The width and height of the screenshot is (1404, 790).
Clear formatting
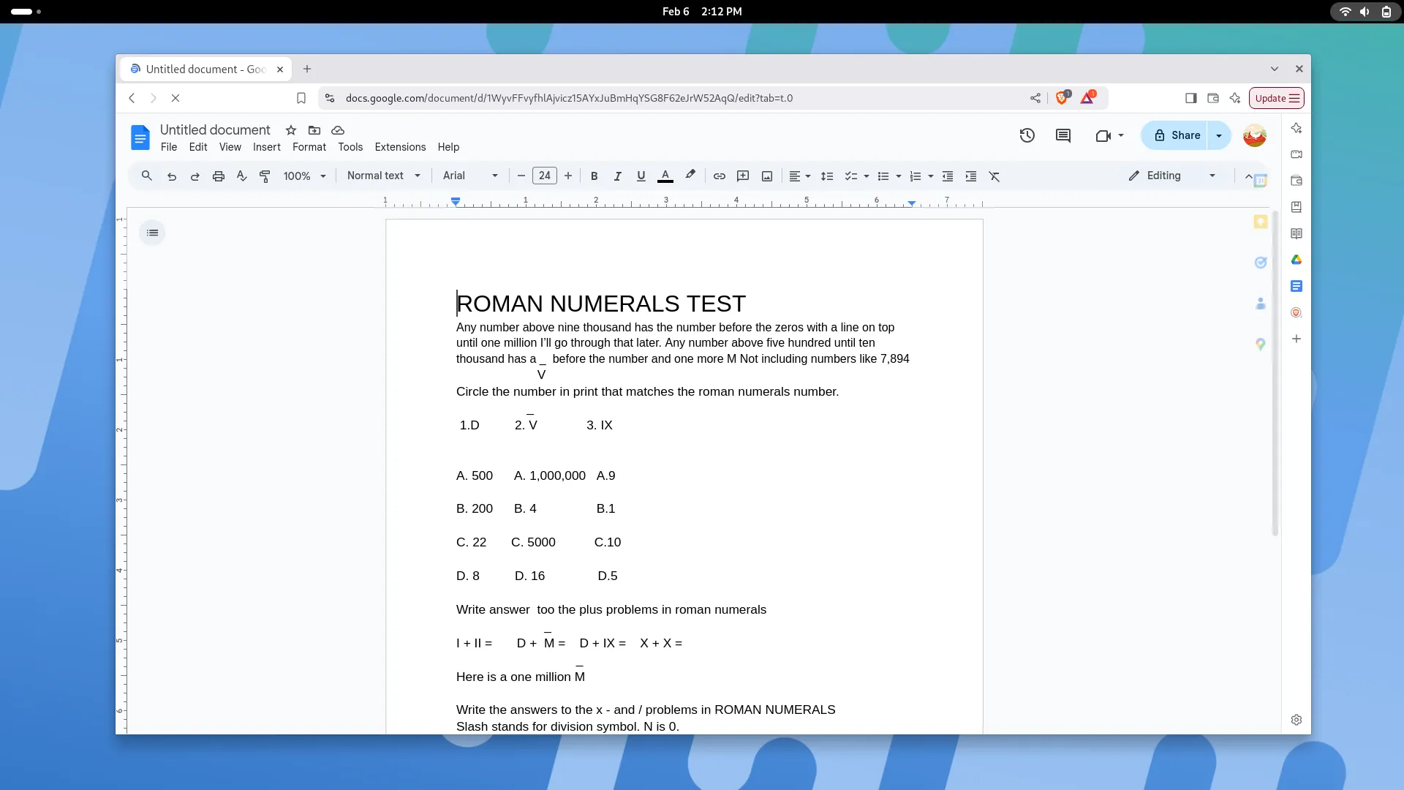994,176
